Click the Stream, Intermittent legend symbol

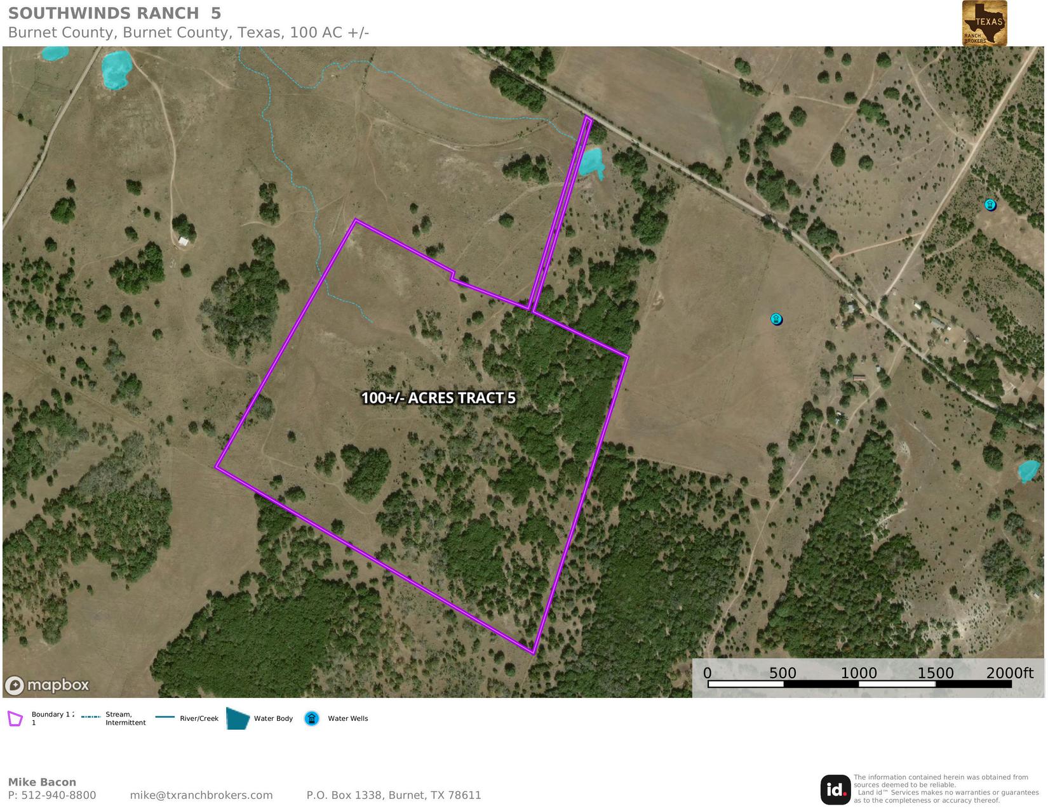(x=91, y=717)
